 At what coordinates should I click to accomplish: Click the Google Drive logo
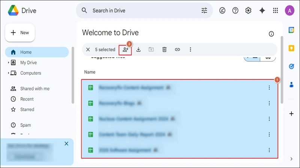click(13, 10)
